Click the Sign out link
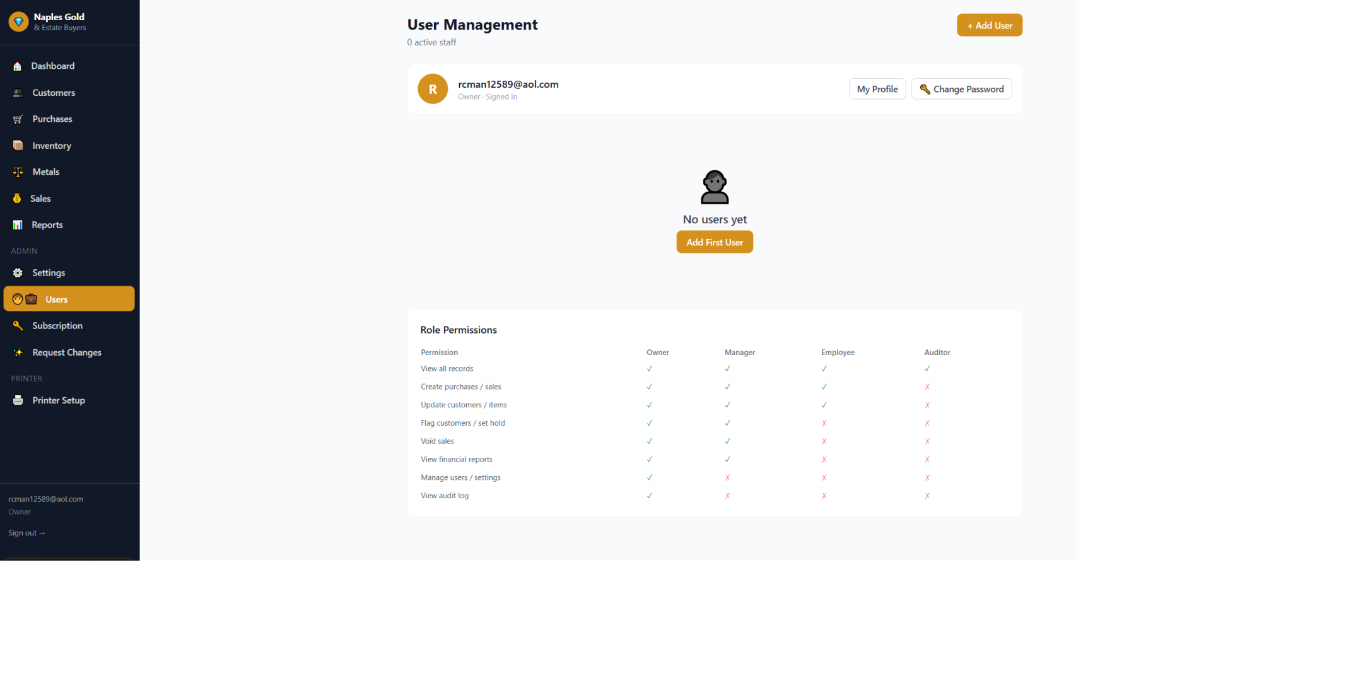 (x=27, y=533)
